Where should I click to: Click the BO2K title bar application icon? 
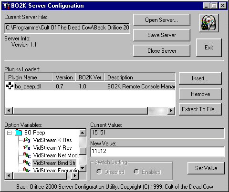point(6,6)
